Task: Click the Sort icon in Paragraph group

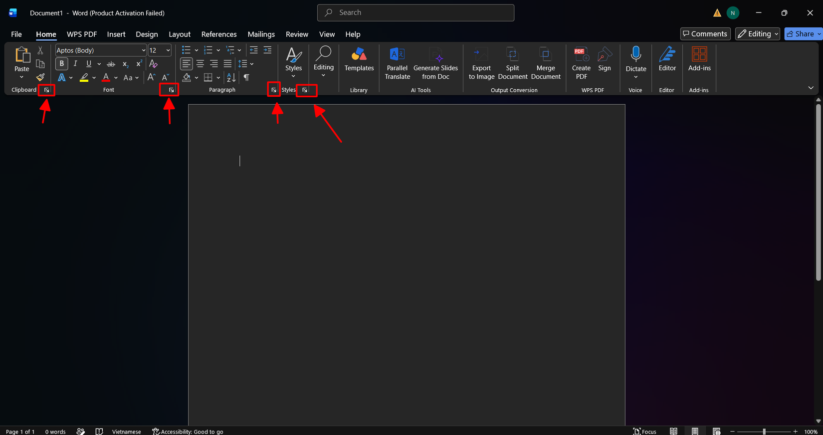Action: tap(231, 77)
